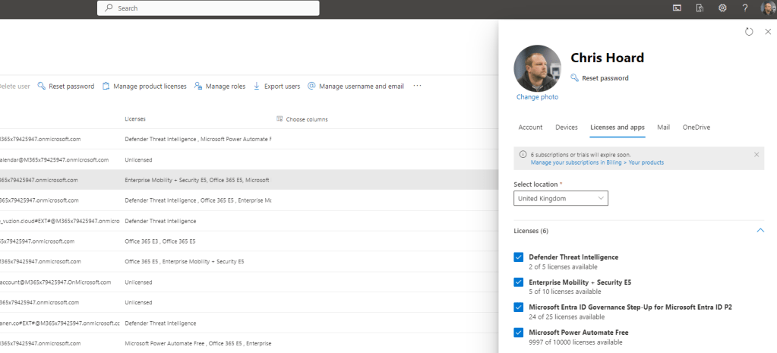
Task: Open the Select location dropdown
Action: tap(561, 198)
